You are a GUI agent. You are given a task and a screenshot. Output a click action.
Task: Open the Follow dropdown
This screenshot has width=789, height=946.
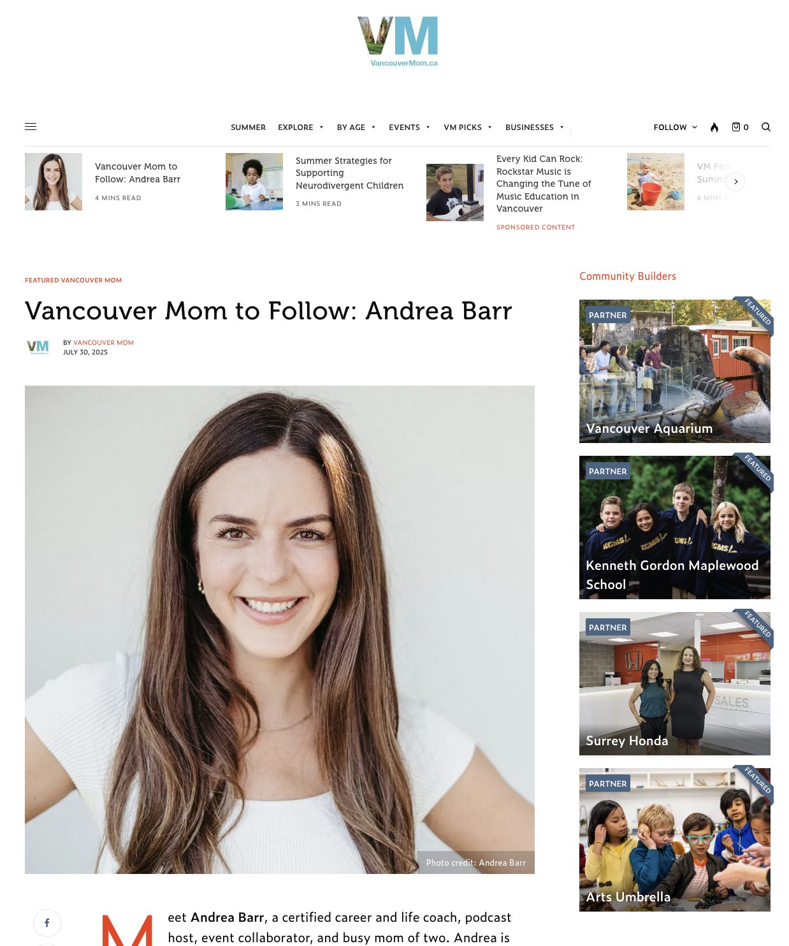coord(676,127)
